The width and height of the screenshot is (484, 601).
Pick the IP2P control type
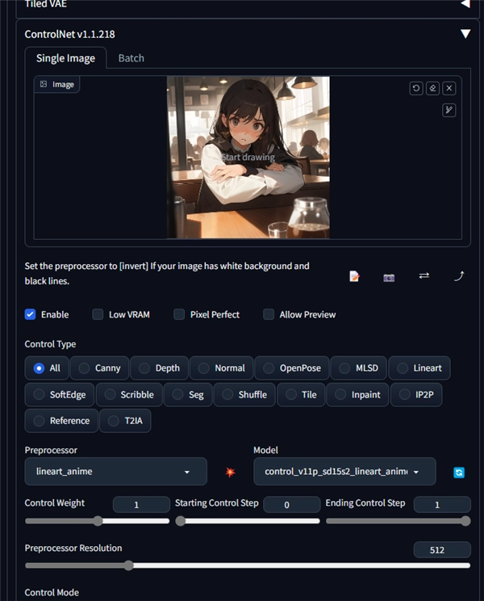point(416,394)
